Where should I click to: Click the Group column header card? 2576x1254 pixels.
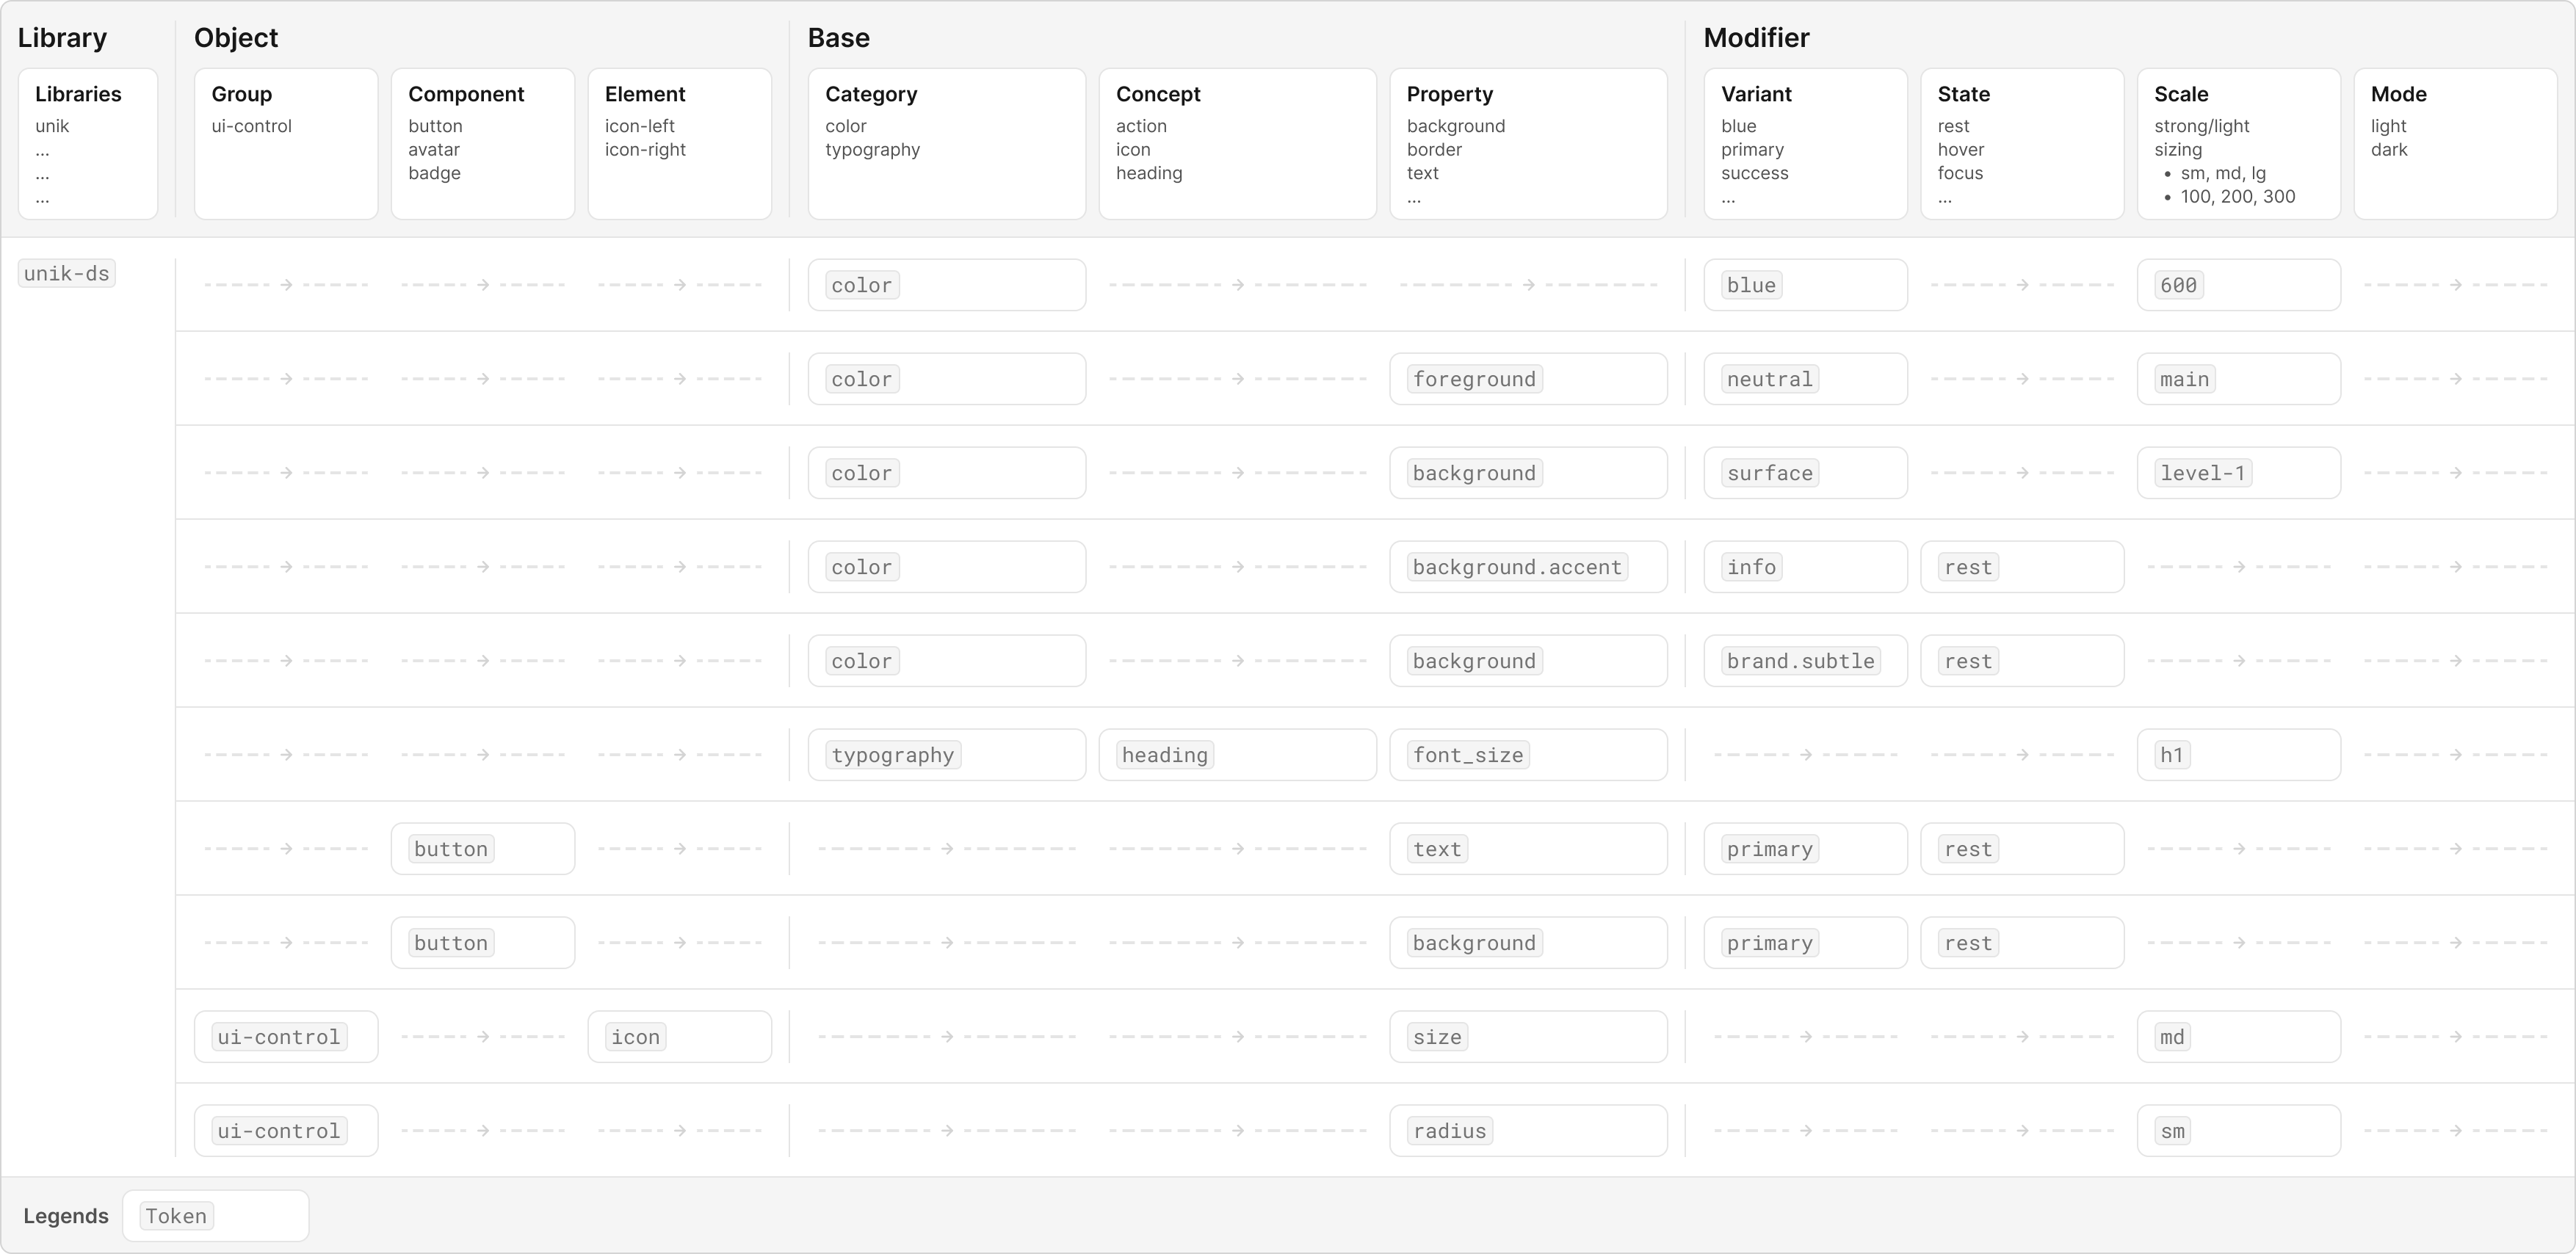pos(286,143)
